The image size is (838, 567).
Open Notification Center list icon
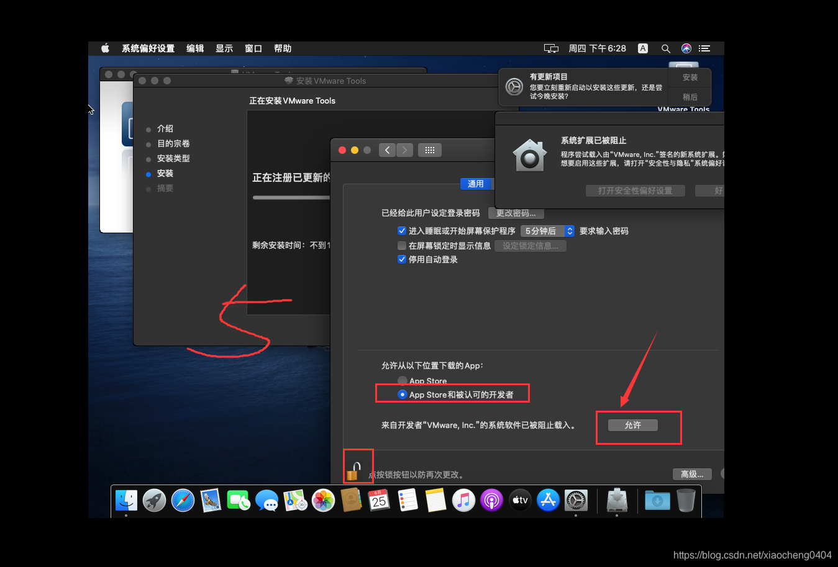click(704, 48)
